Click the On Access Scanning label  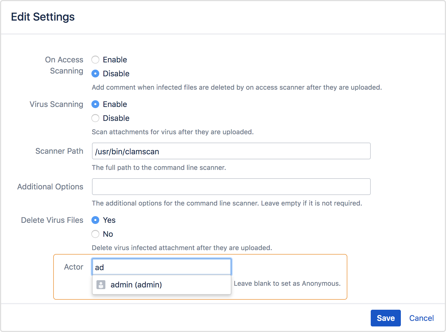click(64, 65)
